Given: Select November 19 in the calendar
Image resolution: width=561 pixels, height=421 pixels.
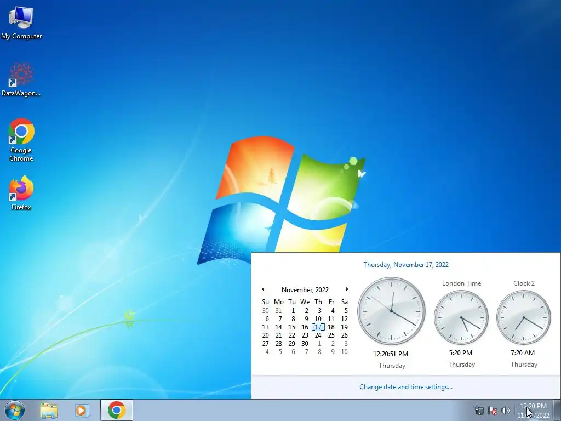Looking at the screenshot, I should 344,327.
